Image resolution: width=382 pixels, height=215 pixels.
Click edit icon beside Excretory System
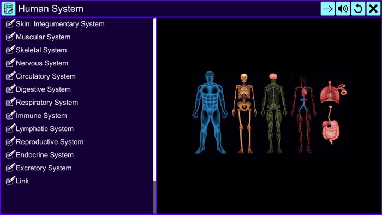tap(10, 168)
